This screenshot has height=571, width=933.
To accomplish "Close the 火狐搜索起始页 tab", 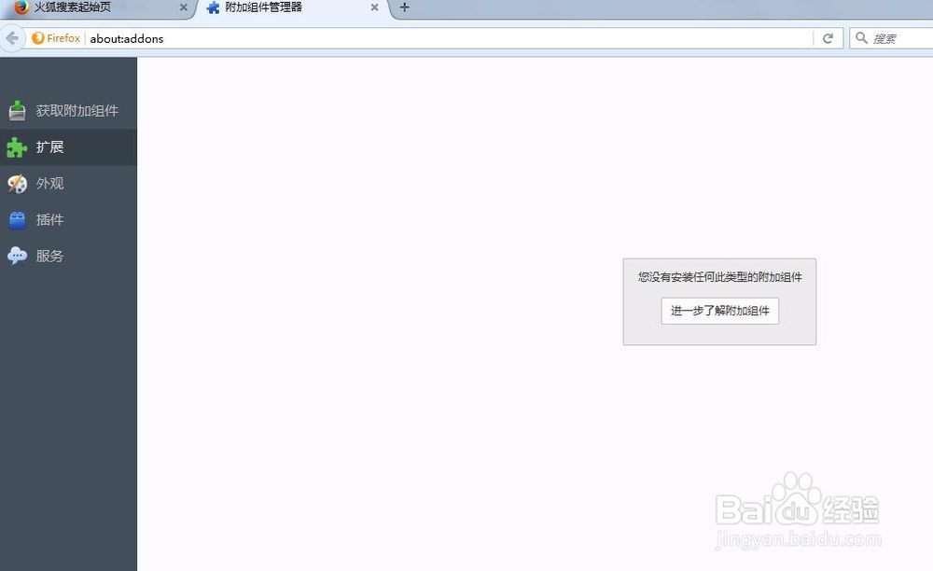I will [x=183, y=7].
